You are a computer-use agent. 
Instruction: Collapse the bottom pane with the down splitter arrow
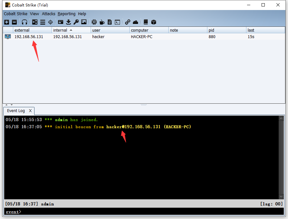(12, 105)
